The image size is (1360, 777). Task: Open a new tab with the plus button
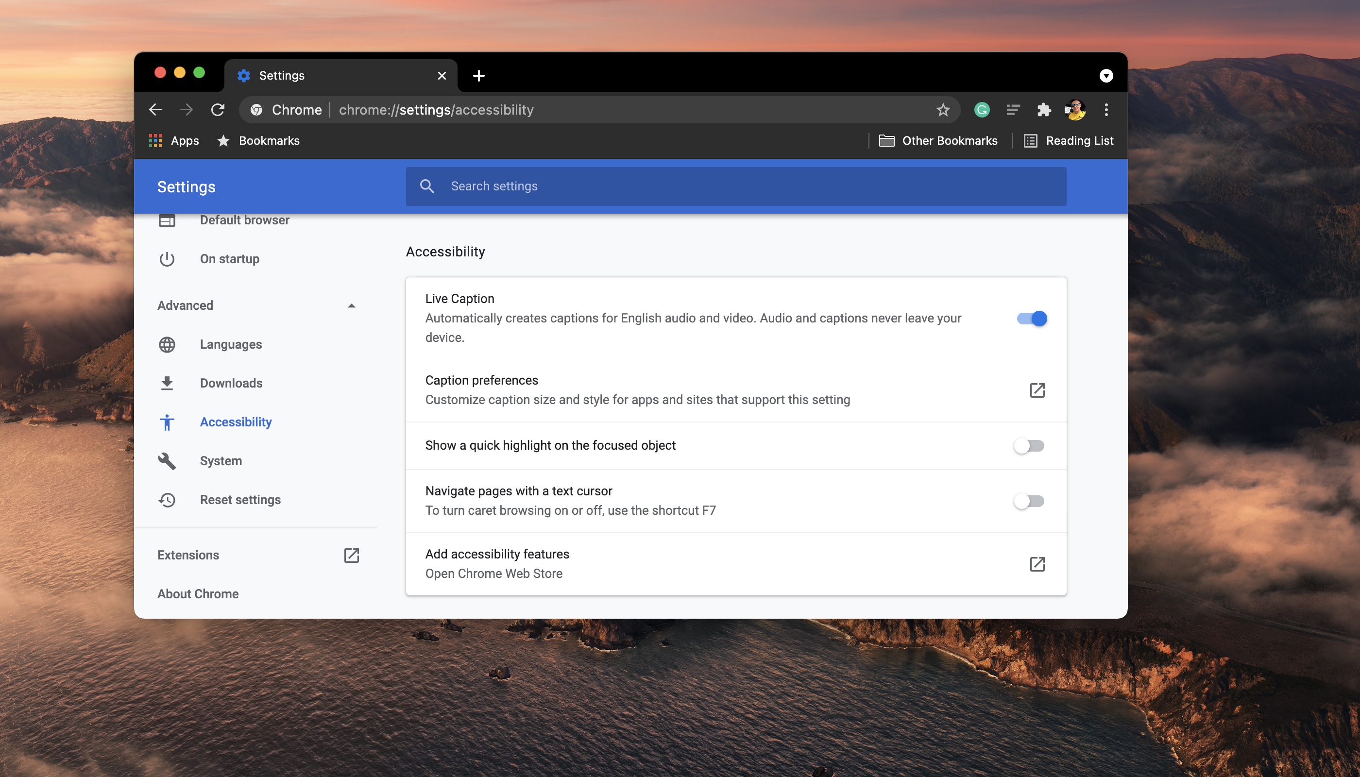[x=479, y=76]
